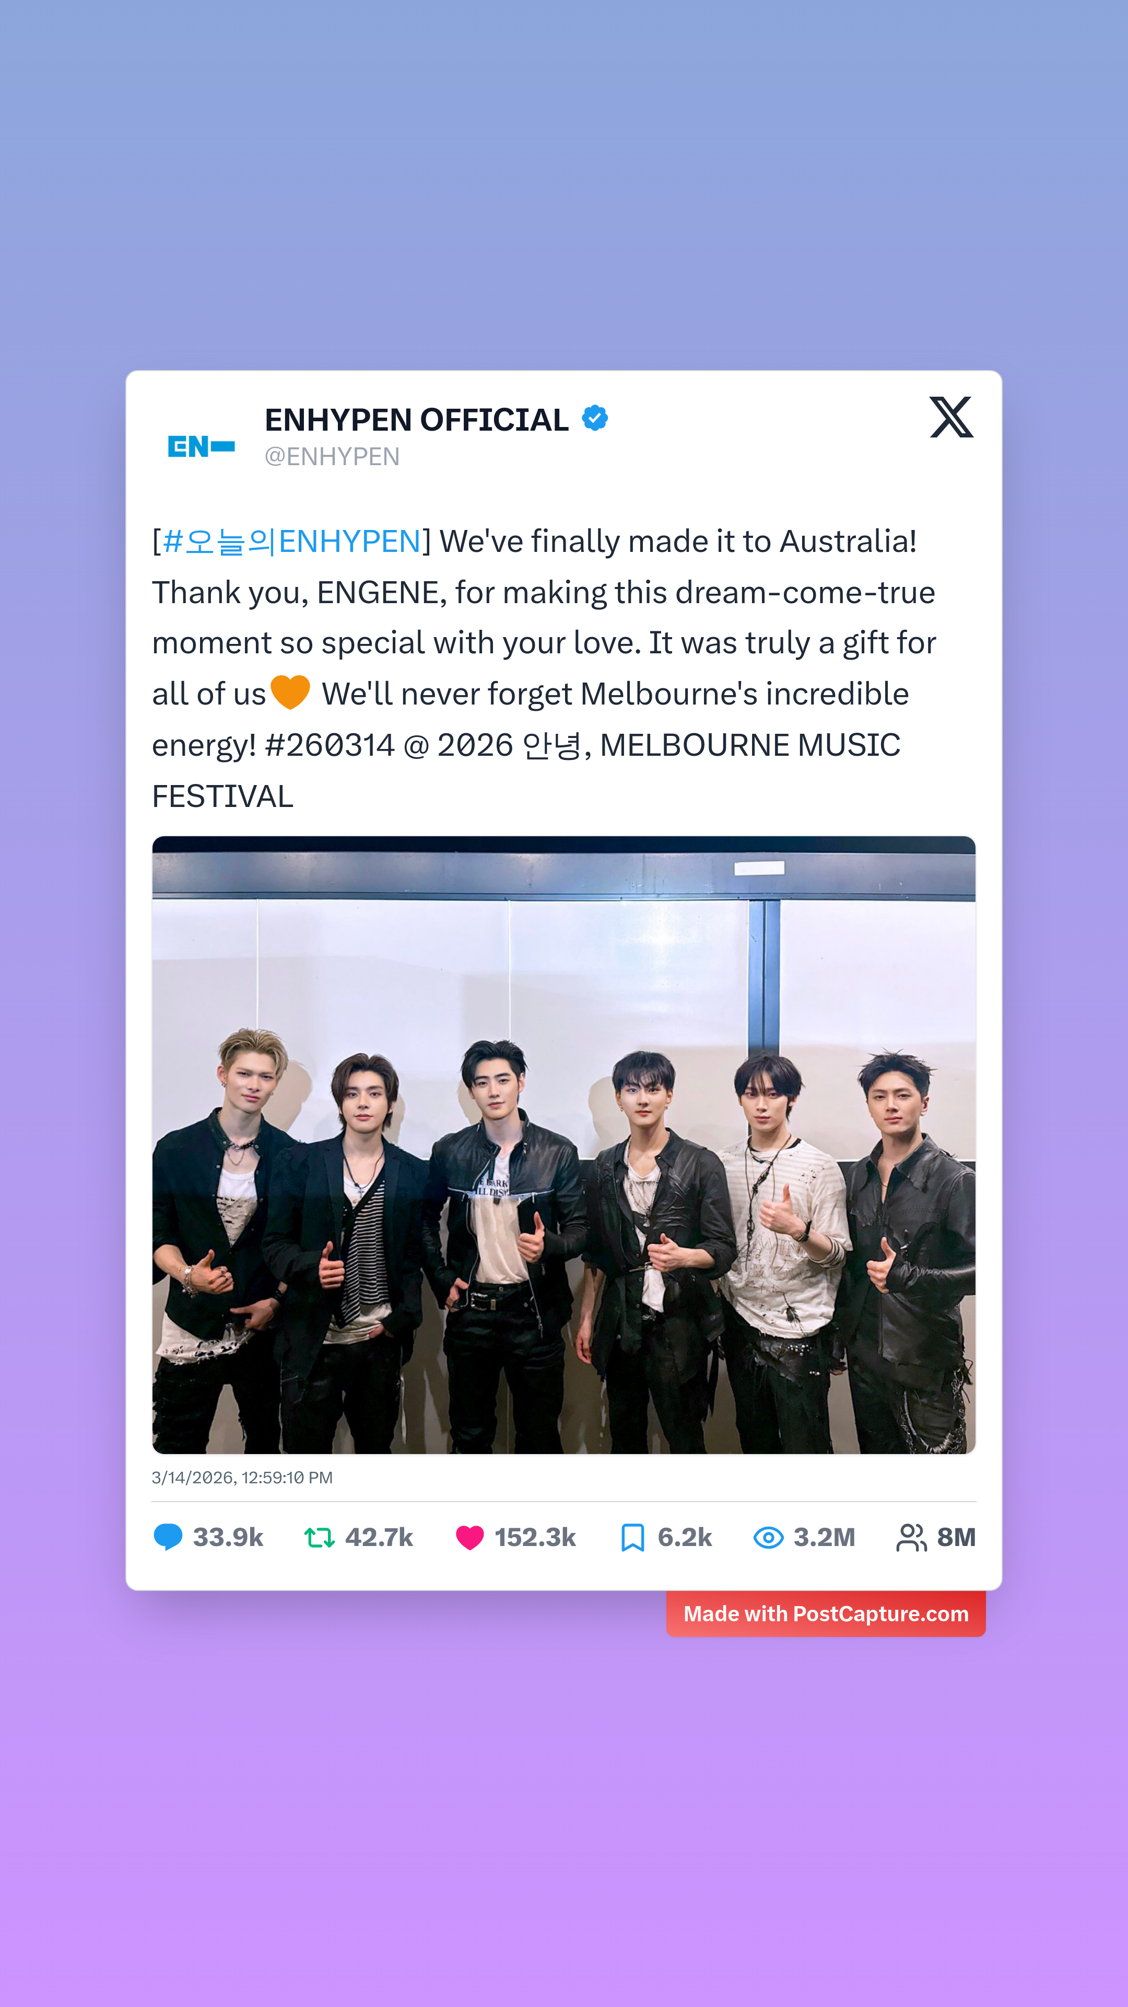Click the 152.3k likes count
1128x2007 pixels.
click(536, 1537)
